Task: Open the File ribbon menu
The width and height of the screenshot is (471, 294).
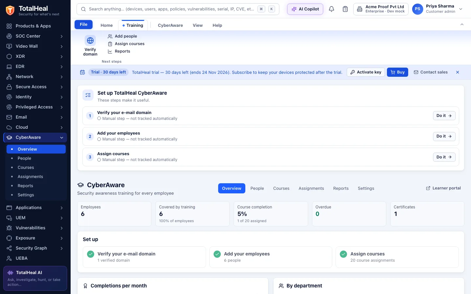Action: click(83, 24)
